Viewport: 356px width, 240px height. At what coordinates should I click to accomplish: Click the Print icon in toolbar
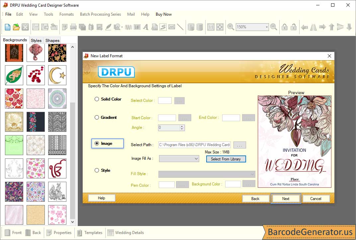73,27
